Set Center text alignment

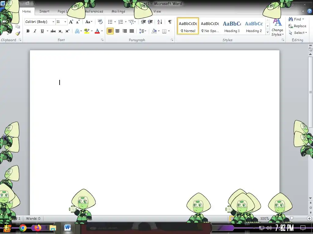[x=117, y=31]
